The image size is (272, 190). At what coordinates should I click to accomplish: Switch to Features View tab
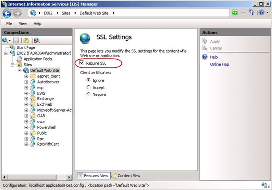click(x=93, y=176)
